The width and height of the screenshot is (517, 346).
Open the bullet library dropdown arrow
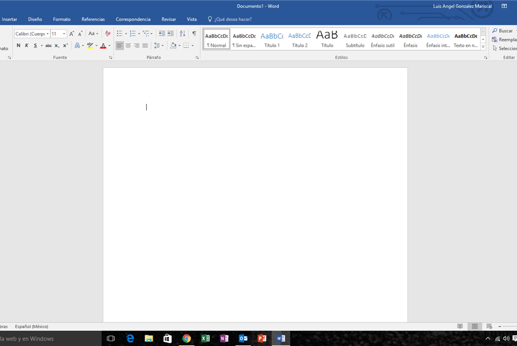point(126,34)
